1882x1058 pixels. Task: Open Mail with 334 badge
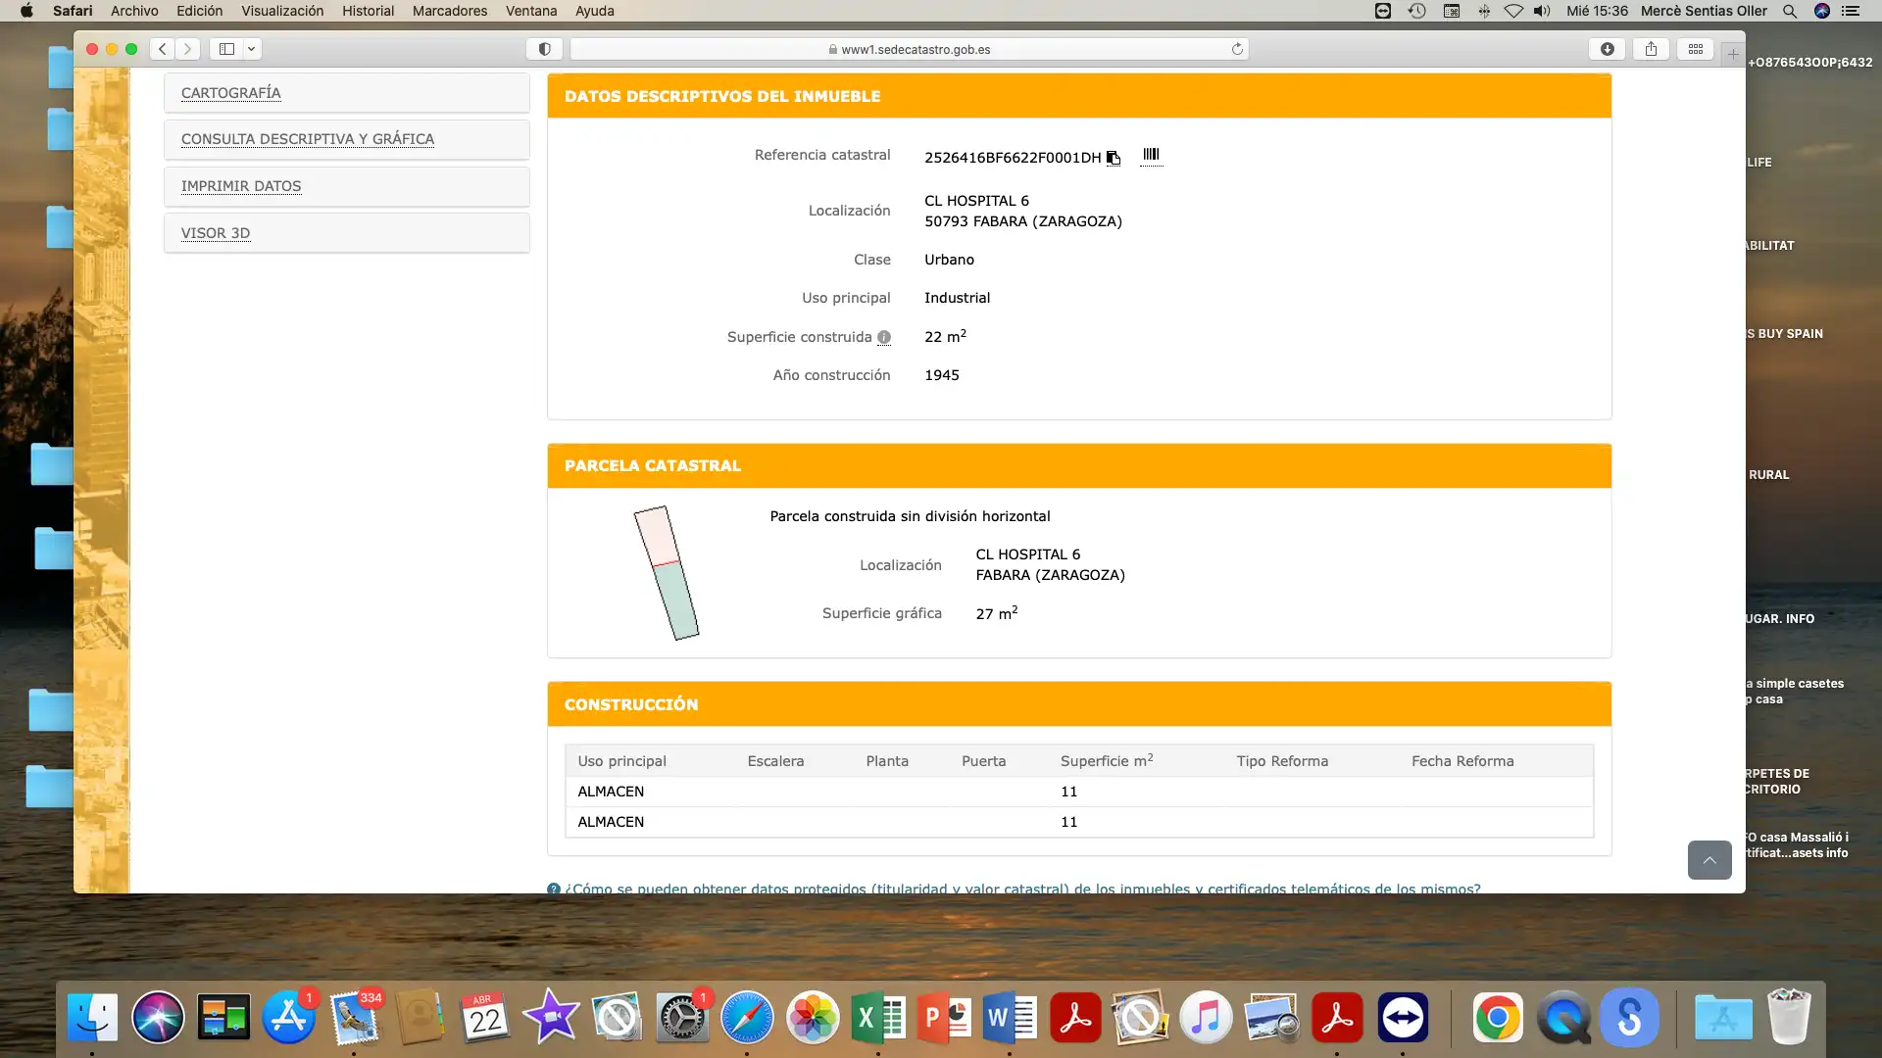coord(355,1018)
